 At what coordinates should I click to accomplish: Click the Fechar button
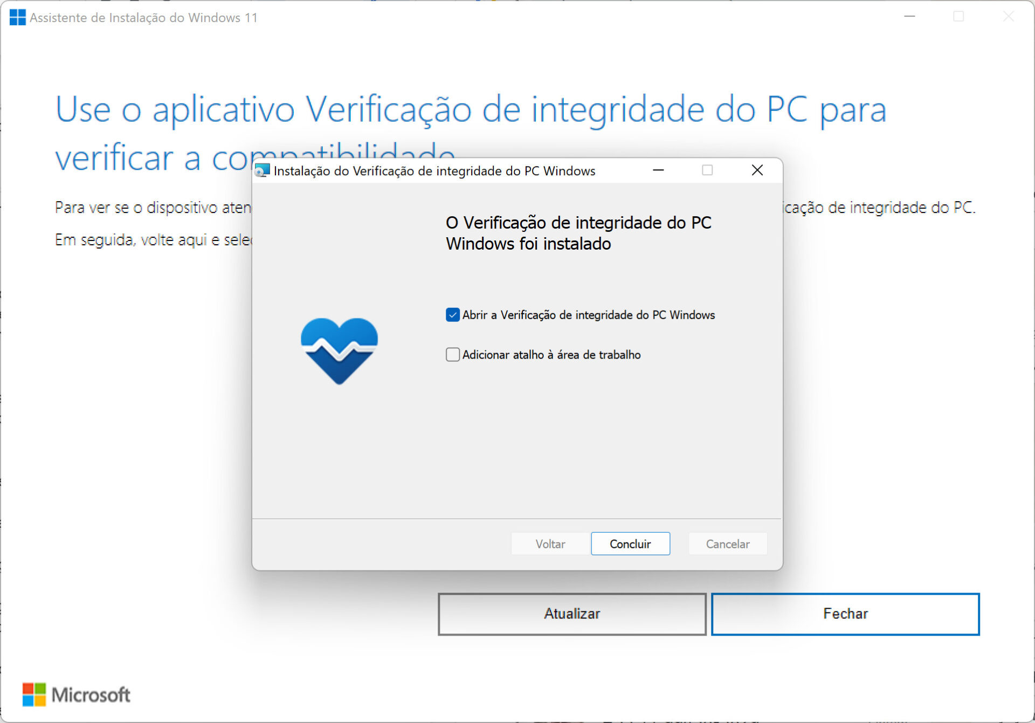845,614
